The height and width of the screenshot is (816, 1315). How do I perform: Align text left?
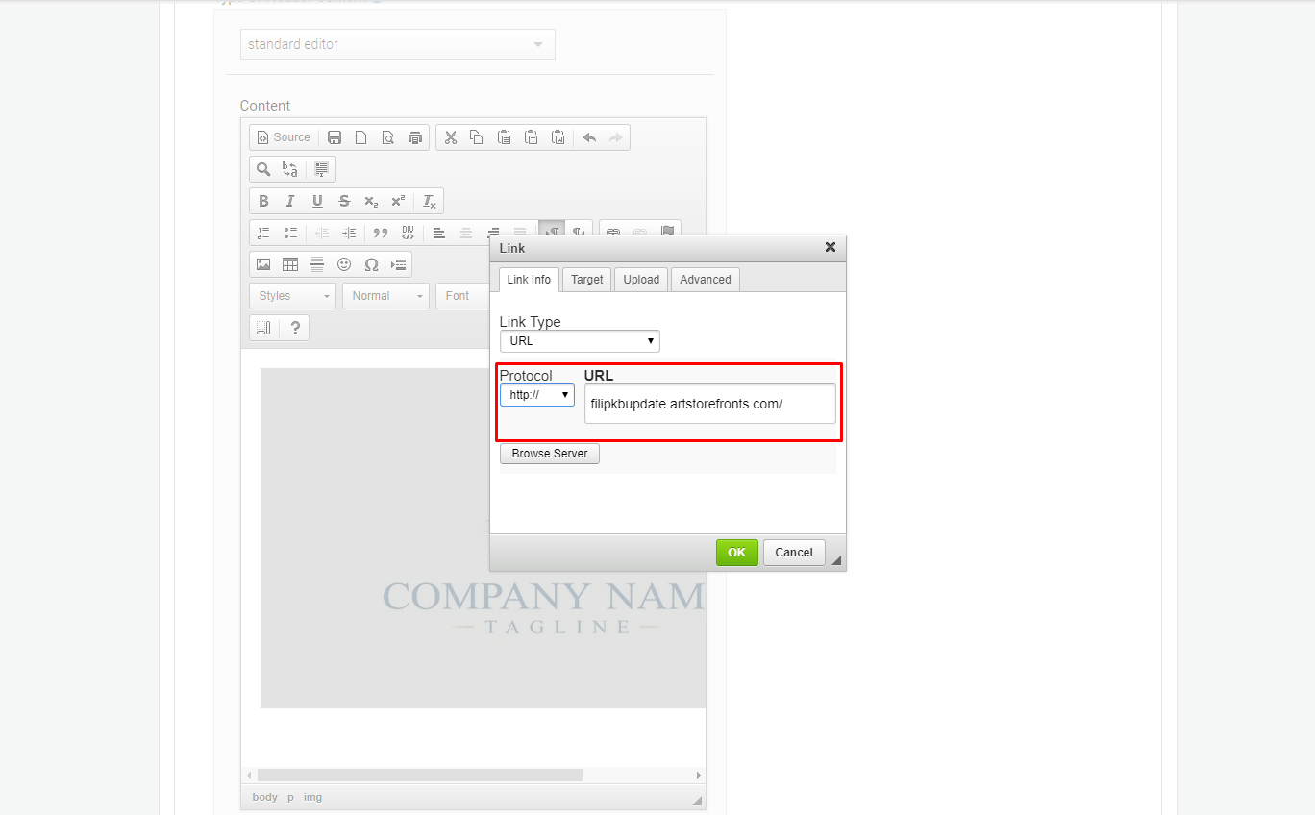coord(439,233)
